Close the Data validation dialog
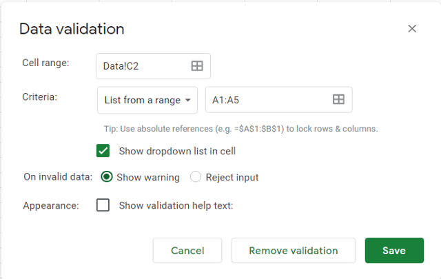The height and width of the screenshot is (279, 441). 412,29
